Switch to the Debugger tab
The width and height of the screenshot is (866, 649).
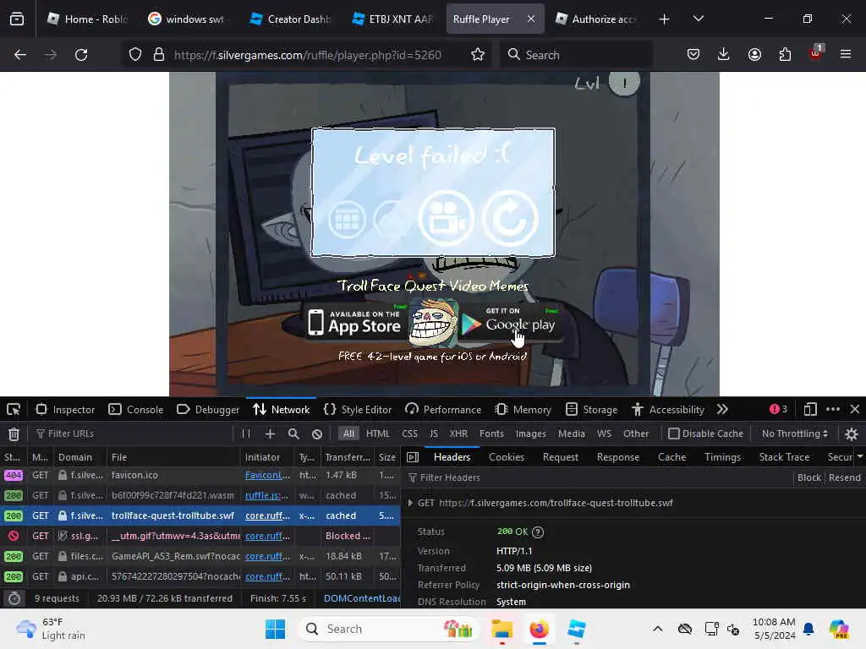pos(208,410)
